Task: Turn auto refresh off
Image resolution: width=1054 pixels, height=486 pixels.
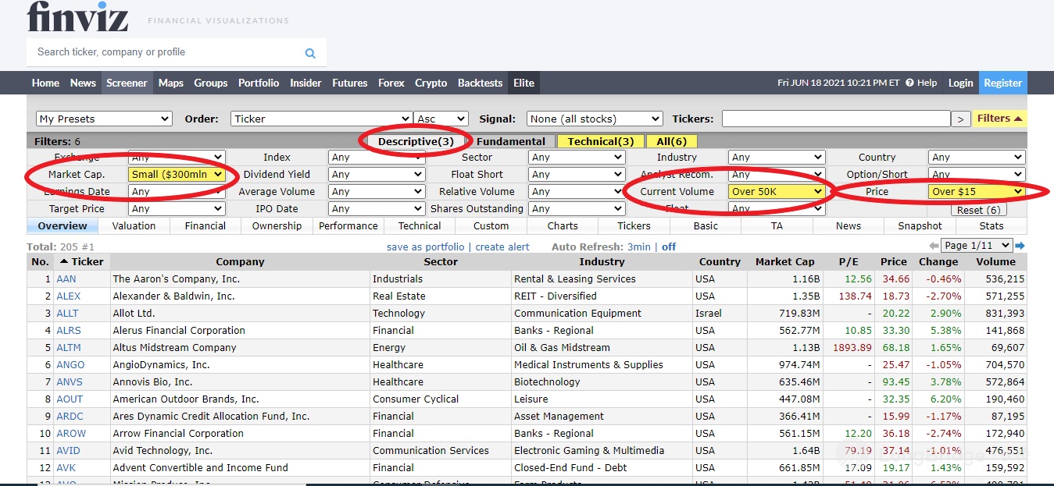Action: [669, 247]
